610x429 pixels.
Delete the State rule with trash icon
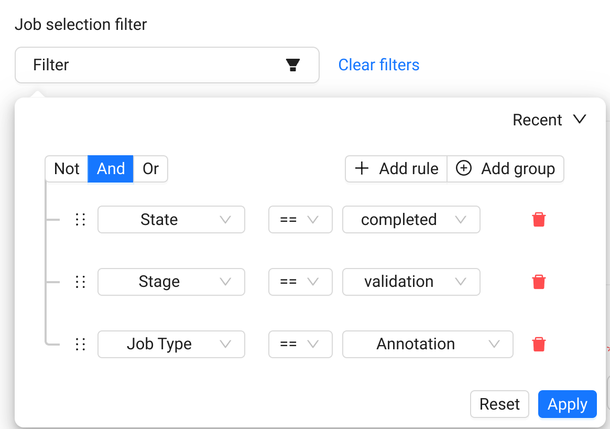coord(539,219)
